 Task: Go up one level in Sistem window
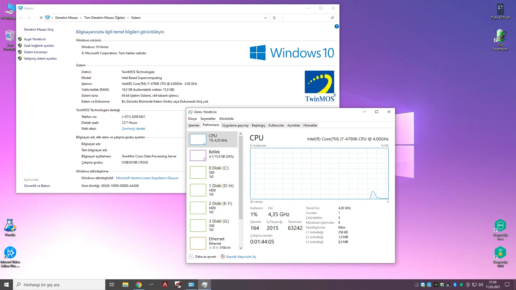41,18
